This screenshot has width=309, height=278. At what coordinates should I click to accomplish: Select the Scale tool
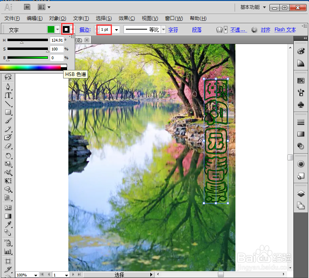(8, 164)
